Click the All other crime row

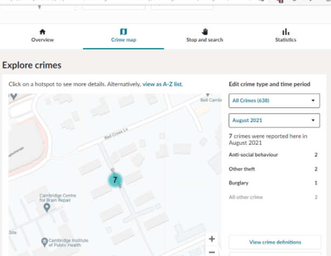(274, 197)
